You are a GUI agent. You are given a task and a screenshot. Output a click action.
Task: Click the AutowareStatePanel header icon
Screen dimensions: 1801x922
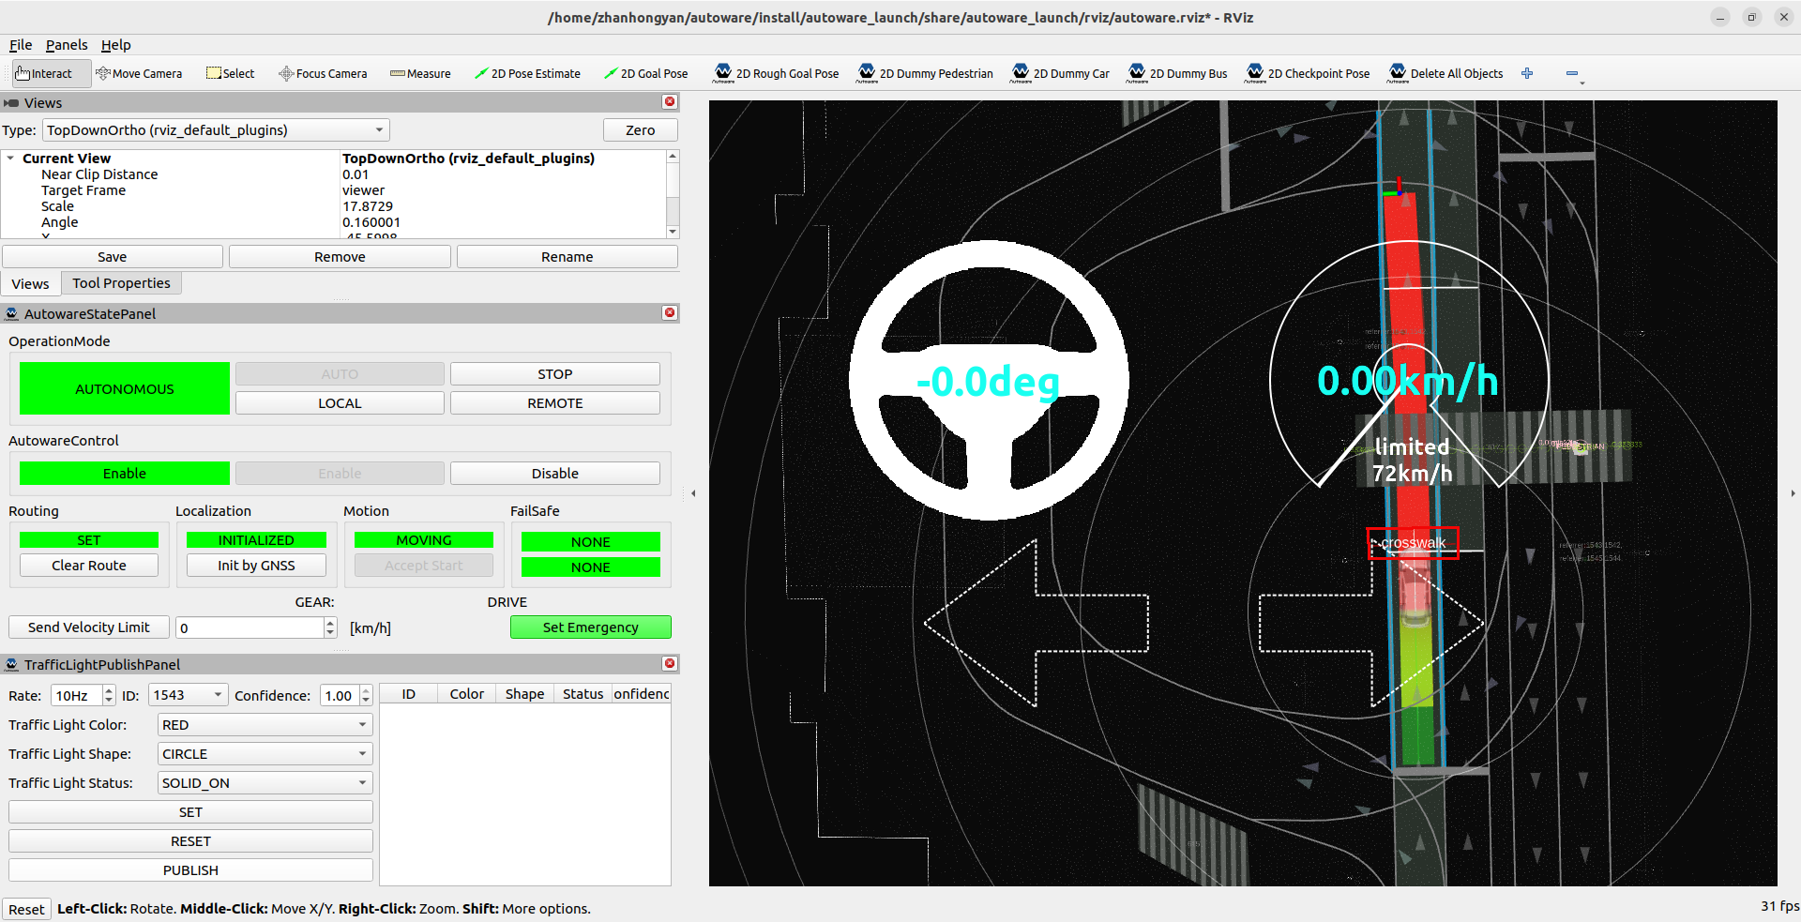click(x=11, y=313)
